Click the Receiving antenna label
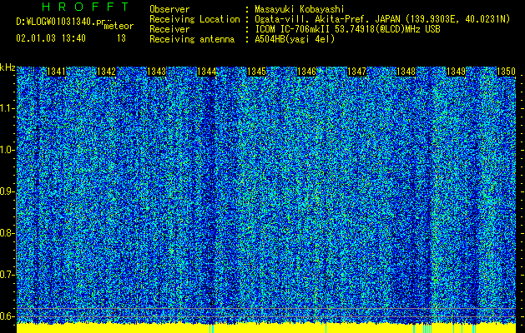 [x=192, y=39]
